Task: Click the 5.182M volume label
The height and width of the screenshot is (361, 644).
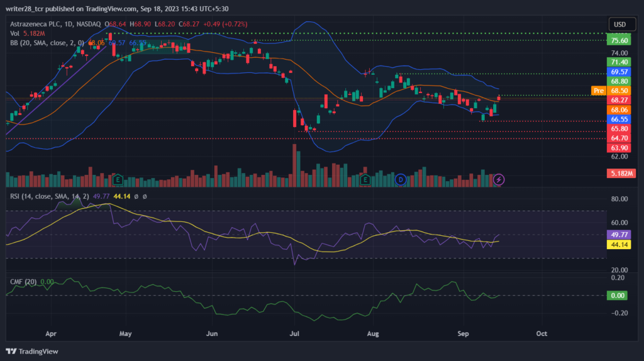Action: coord(621,174)
